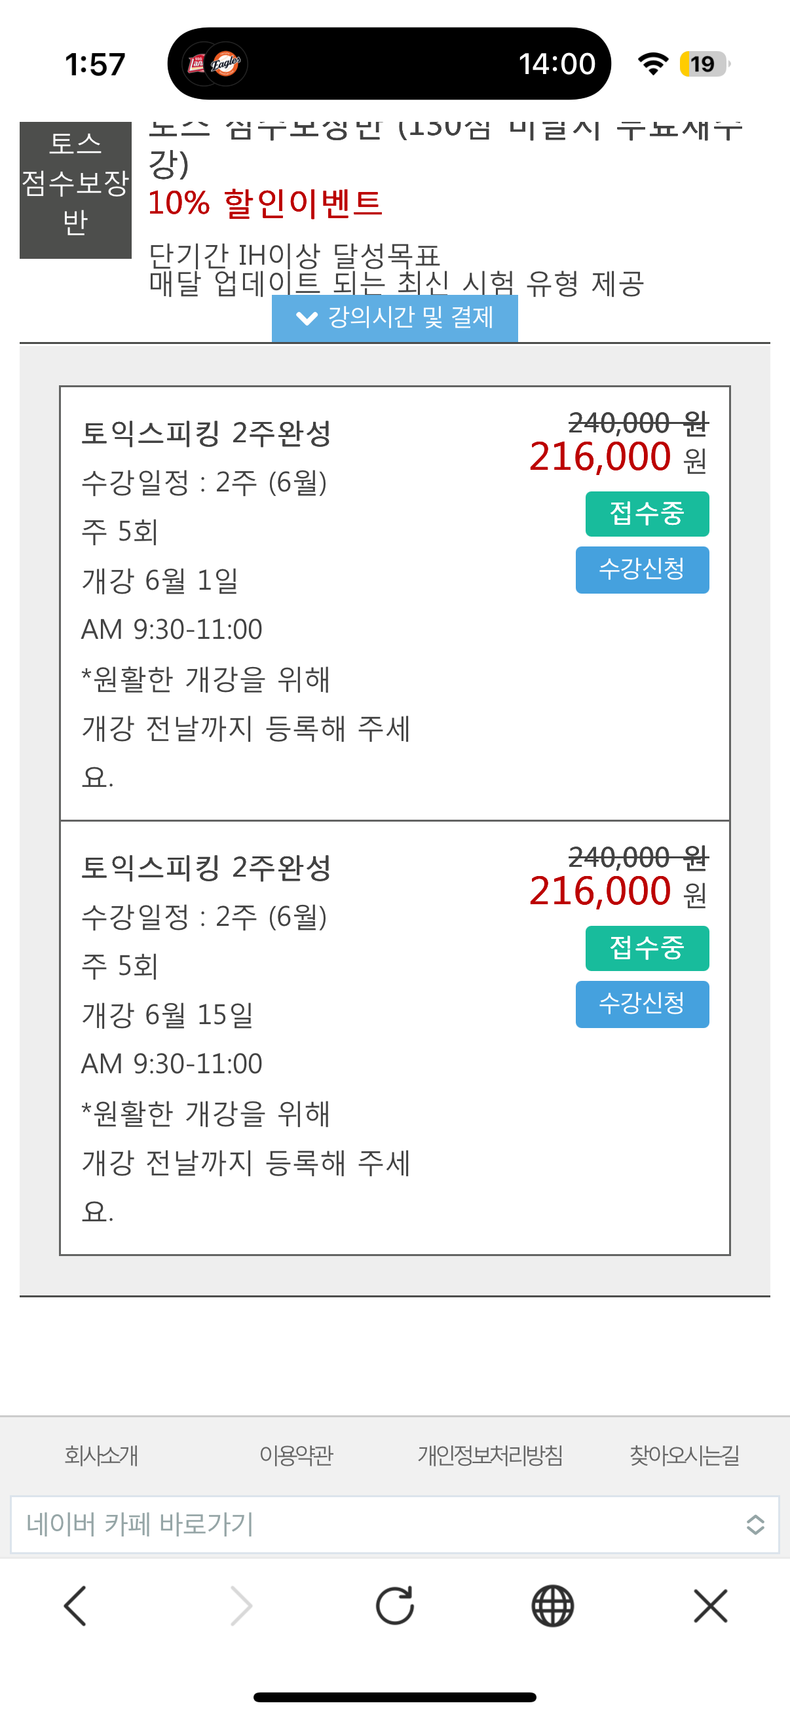Open the 회사소개 footer link
Screen dimensions: 790x1718
coord(102,1455)
